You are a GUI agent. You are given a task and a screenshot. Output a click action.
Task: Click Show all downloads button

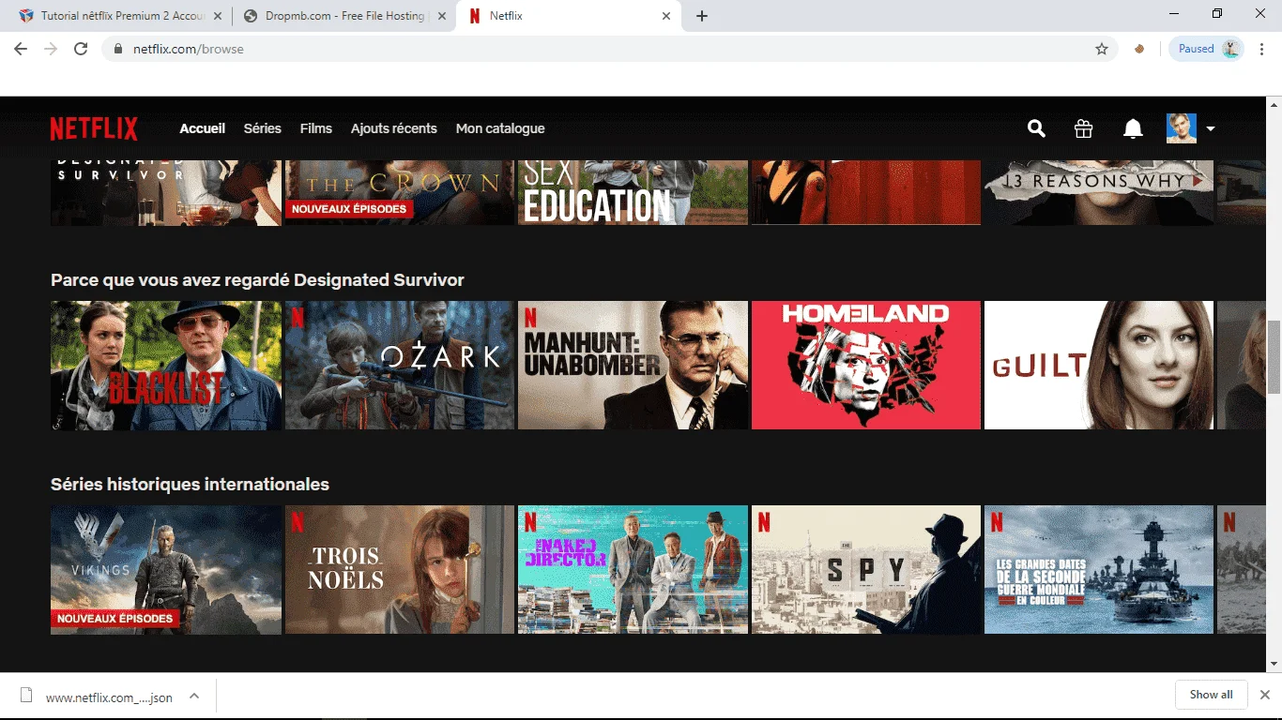click(1211, 695)
